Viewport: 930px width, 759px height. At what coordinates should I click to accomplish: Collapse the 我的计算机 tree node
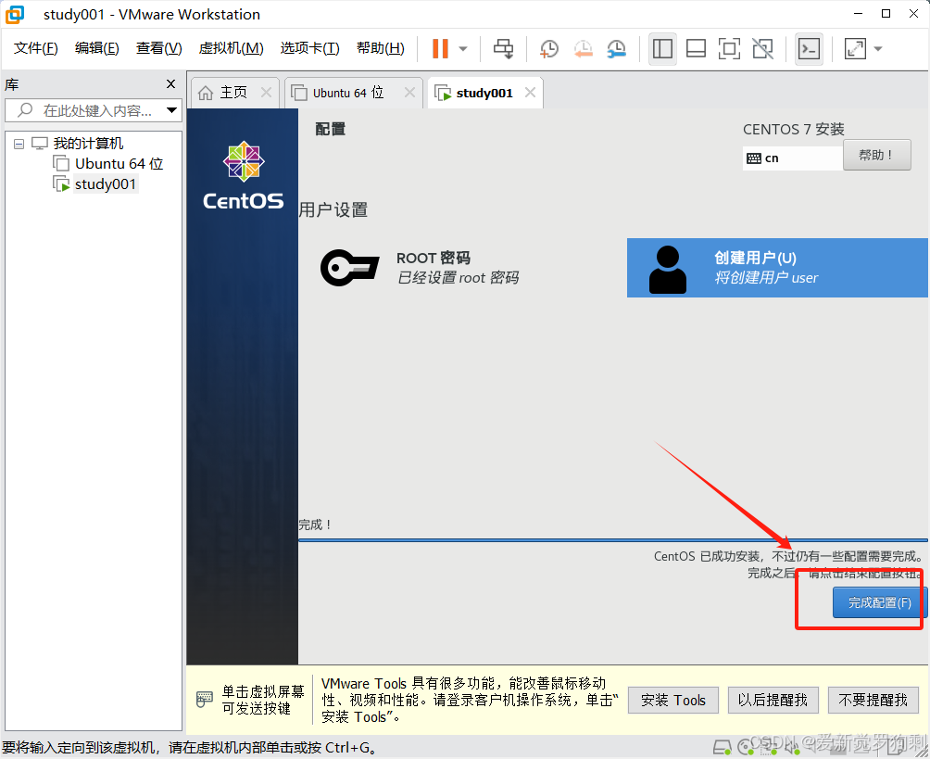click(x=19, y=144)
